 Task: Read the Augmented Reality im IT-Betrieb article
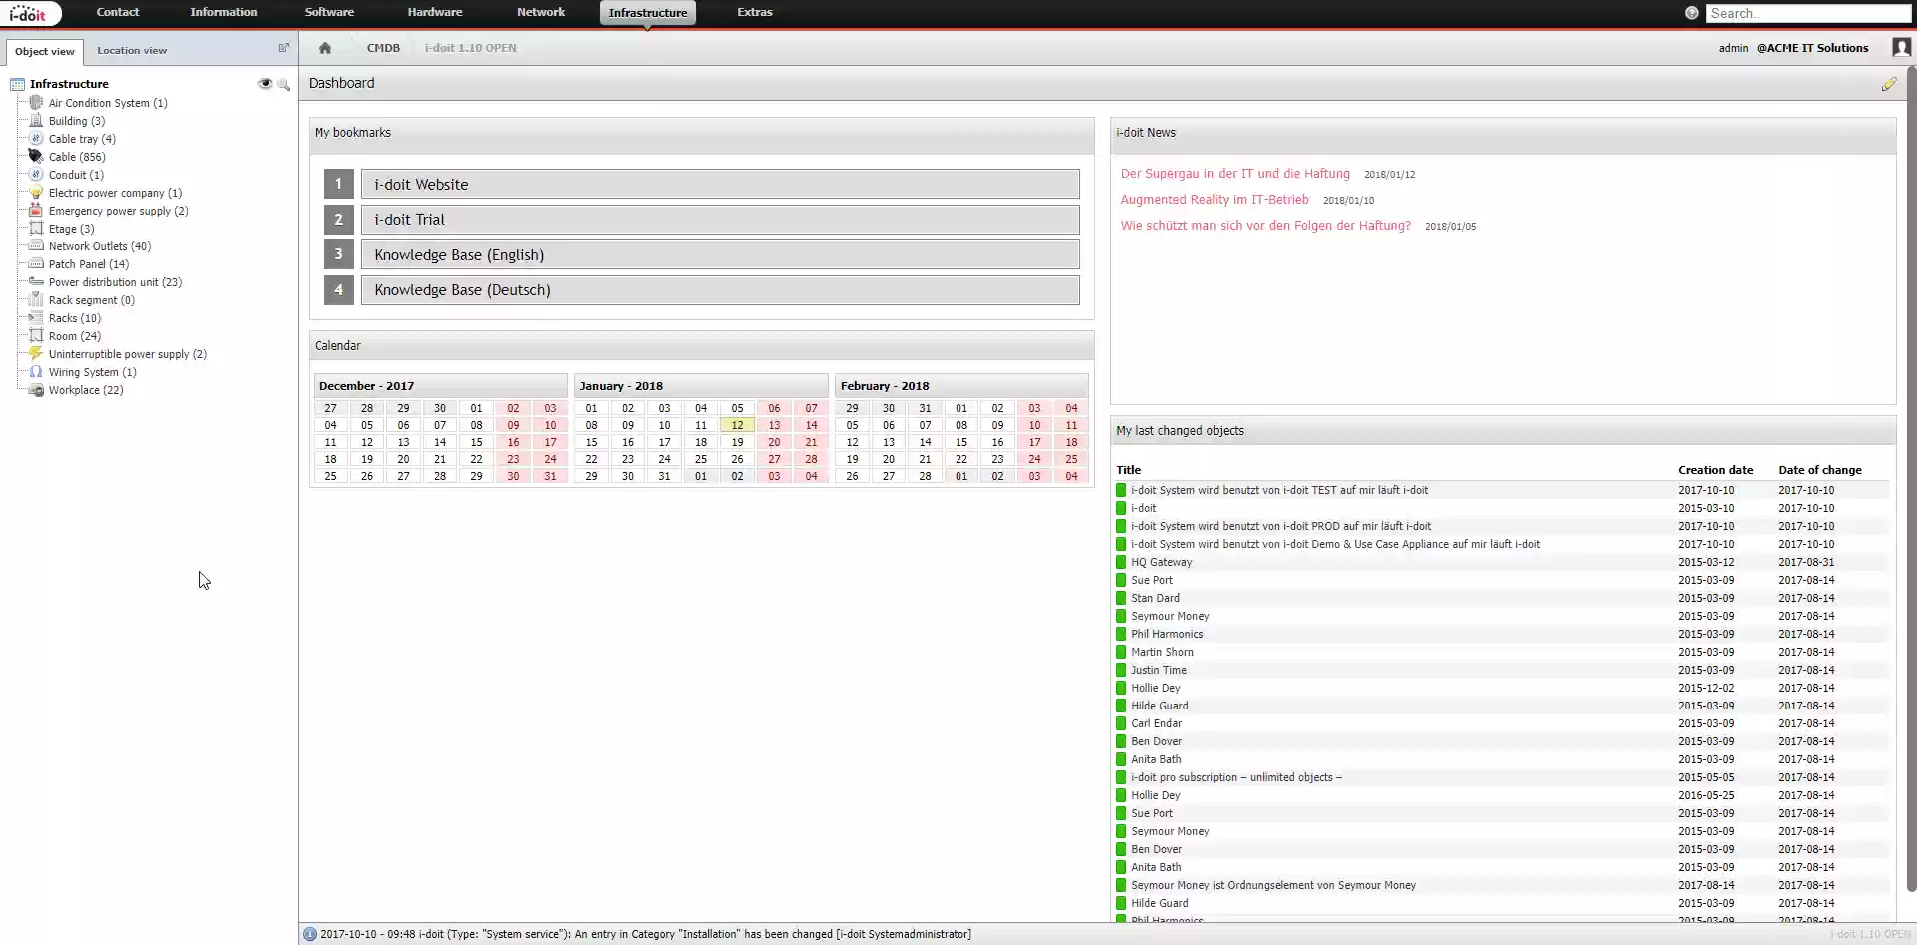[x=1214, y=199]
